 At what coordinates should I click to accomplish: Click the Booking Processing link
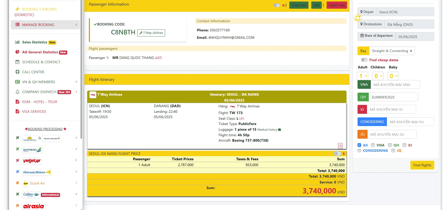point(45,129)
